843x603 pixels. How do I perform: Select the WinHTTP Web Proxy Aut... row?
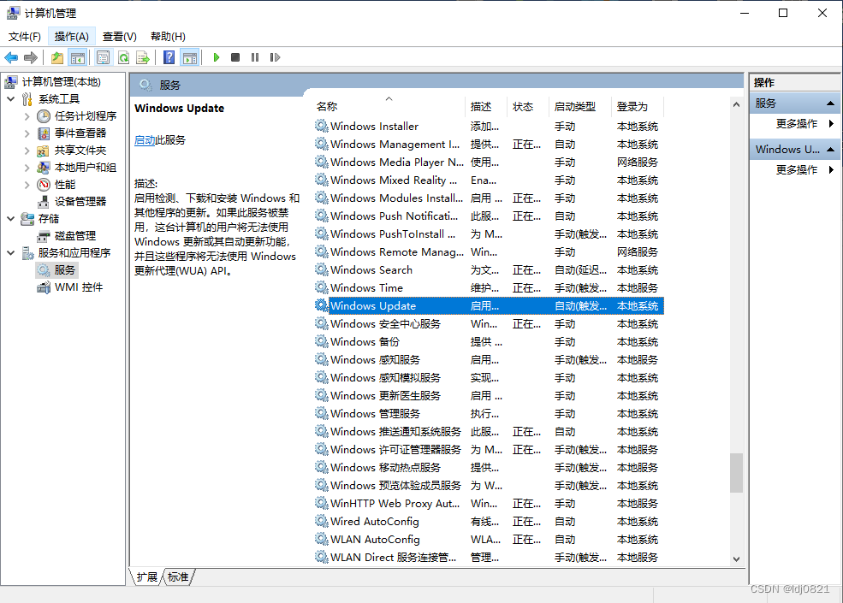(x=490, y=504)
